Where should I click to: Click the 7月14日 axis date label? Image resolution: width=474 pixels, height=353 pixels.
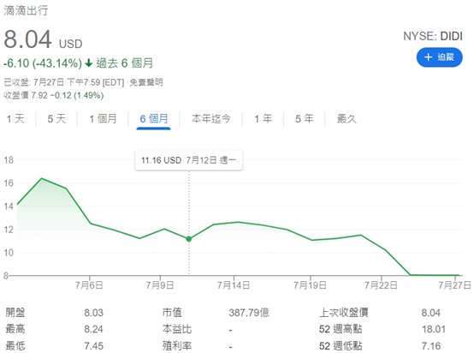[234, 285]
